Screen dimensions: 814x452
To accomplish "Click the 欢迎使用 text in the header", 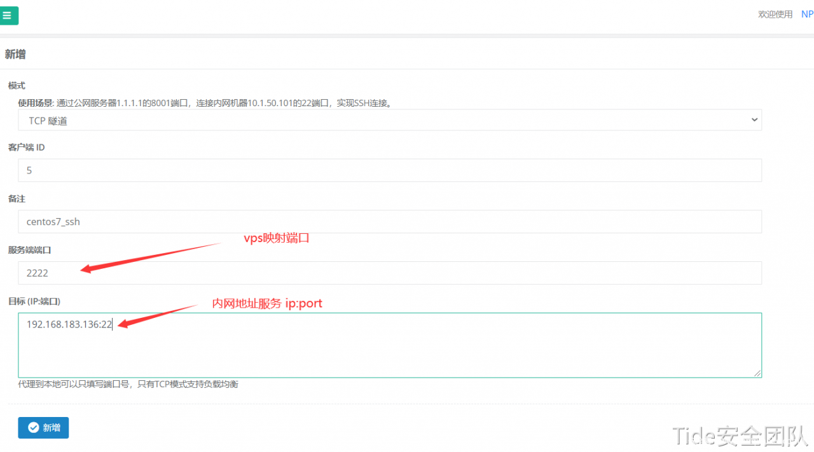I will pos(775,13).
